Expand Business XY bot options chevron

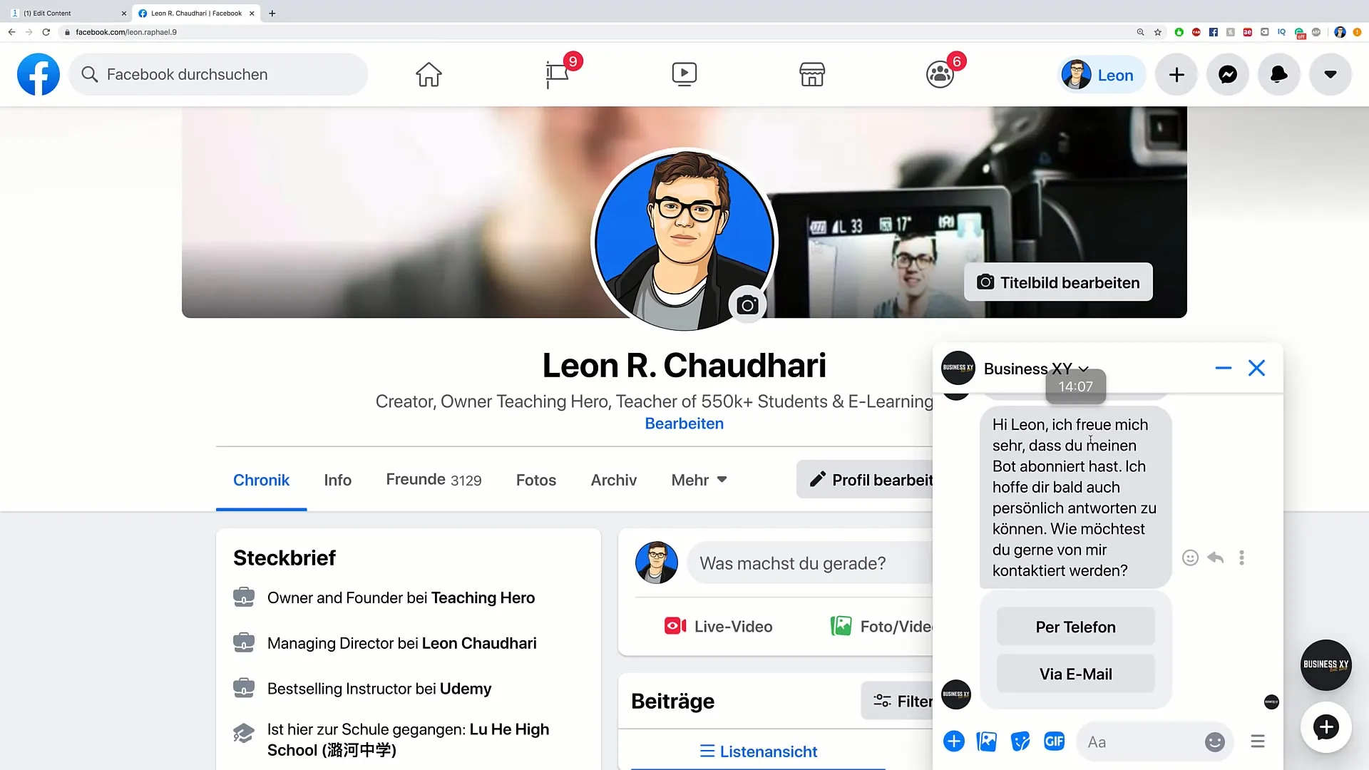(x=1084, y=369)
